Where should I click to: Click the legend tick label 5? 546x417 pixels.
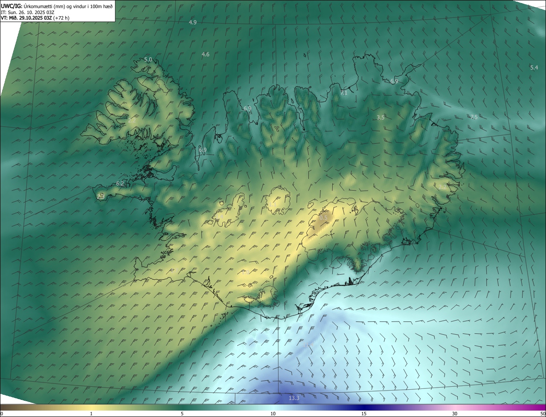click(x=182, y=414)
